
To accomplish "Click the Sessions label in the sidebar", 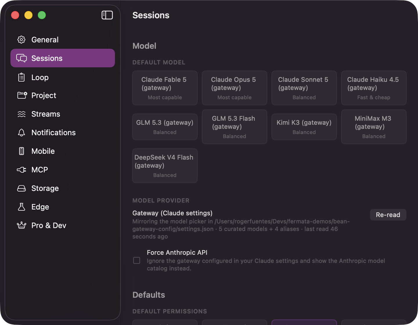I will (47, 58).
